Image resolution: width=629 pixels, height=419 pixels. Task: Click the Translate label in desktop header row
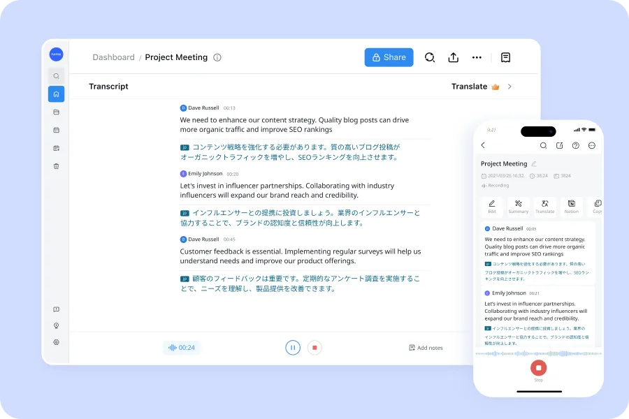[x=469, y=87]
